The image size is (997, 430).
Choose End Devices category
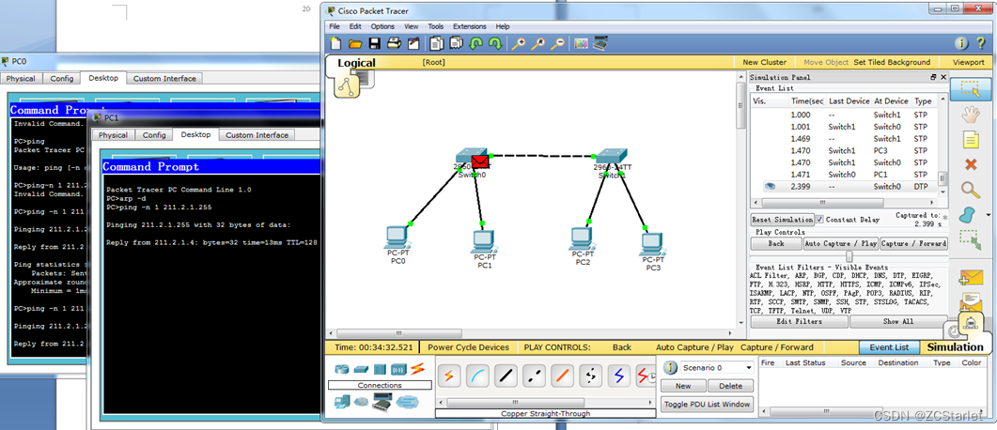click(x=342, y=402)
